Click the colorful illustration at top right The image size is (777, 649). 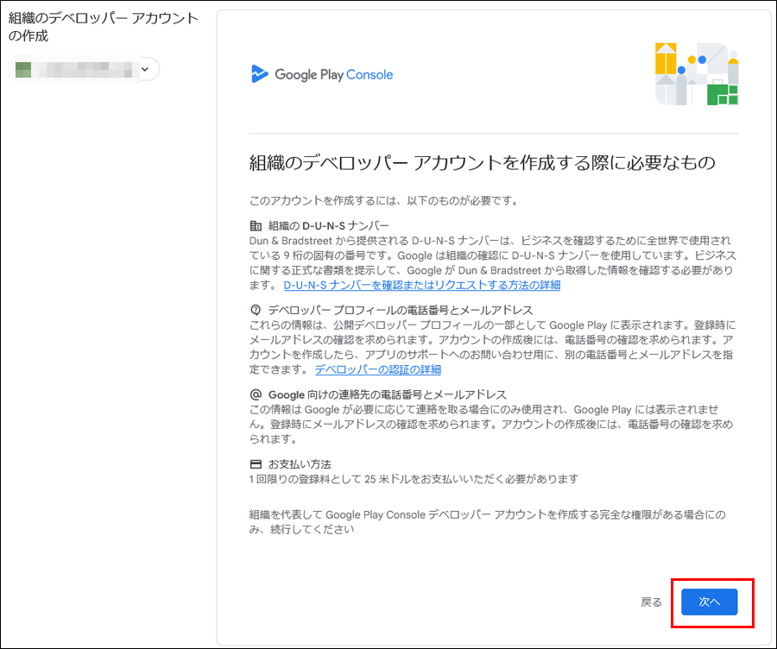[697, 74]
